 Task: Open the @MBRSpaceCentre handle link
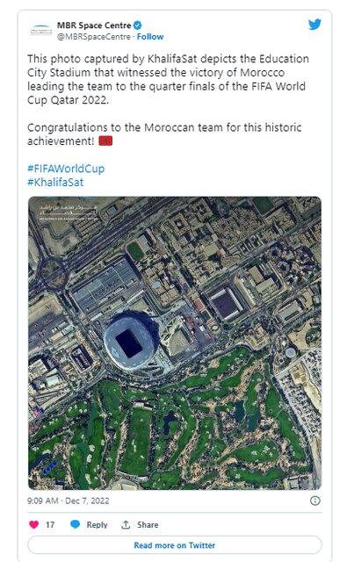point(94,37)
